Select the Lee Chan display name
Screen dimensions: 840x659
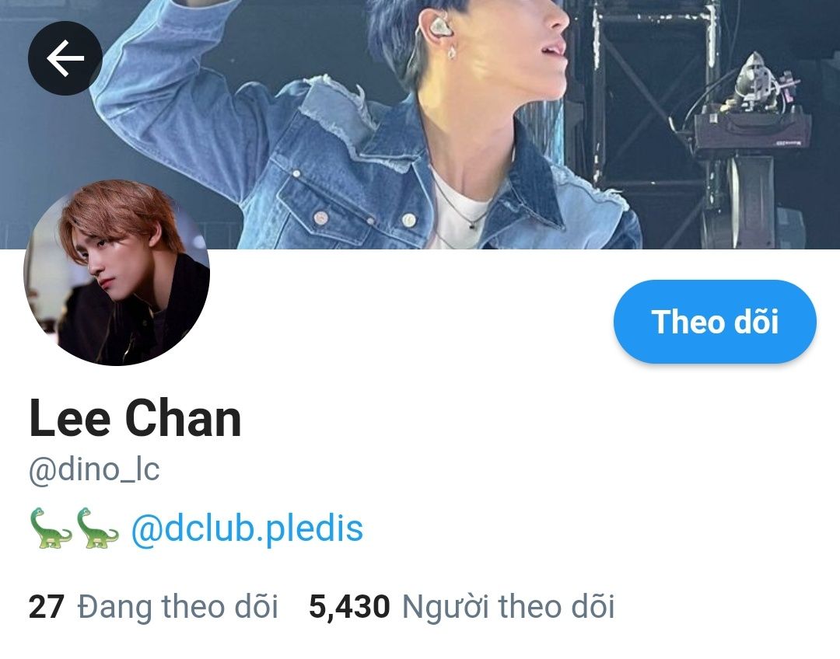pos(135,418)
